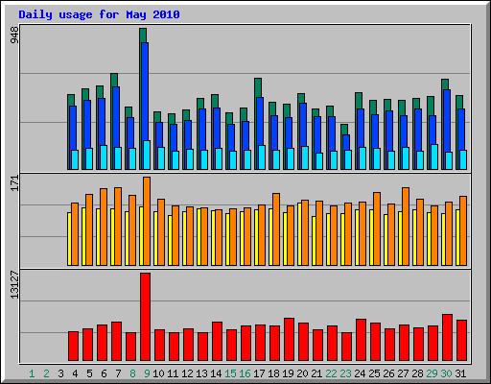Click the red bar for day 14
Viewport: 491px width, 384px height.
pyautogui.click(x=217, y=342)
